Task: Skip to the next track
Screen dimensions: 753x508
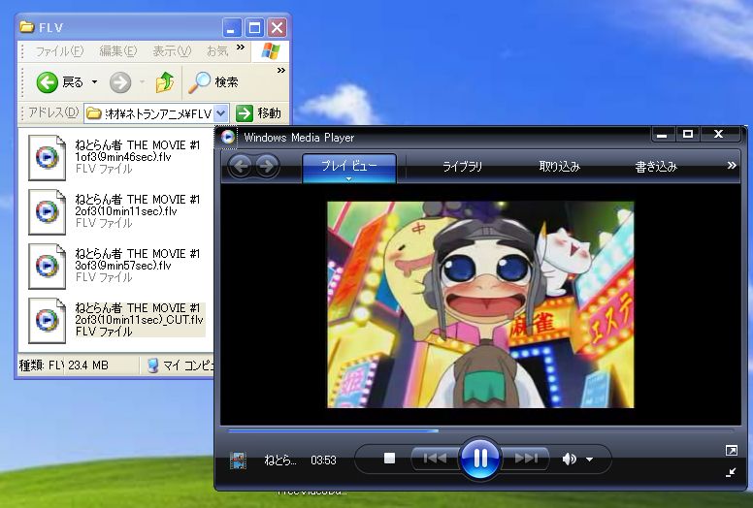Action: pos(525,459)
